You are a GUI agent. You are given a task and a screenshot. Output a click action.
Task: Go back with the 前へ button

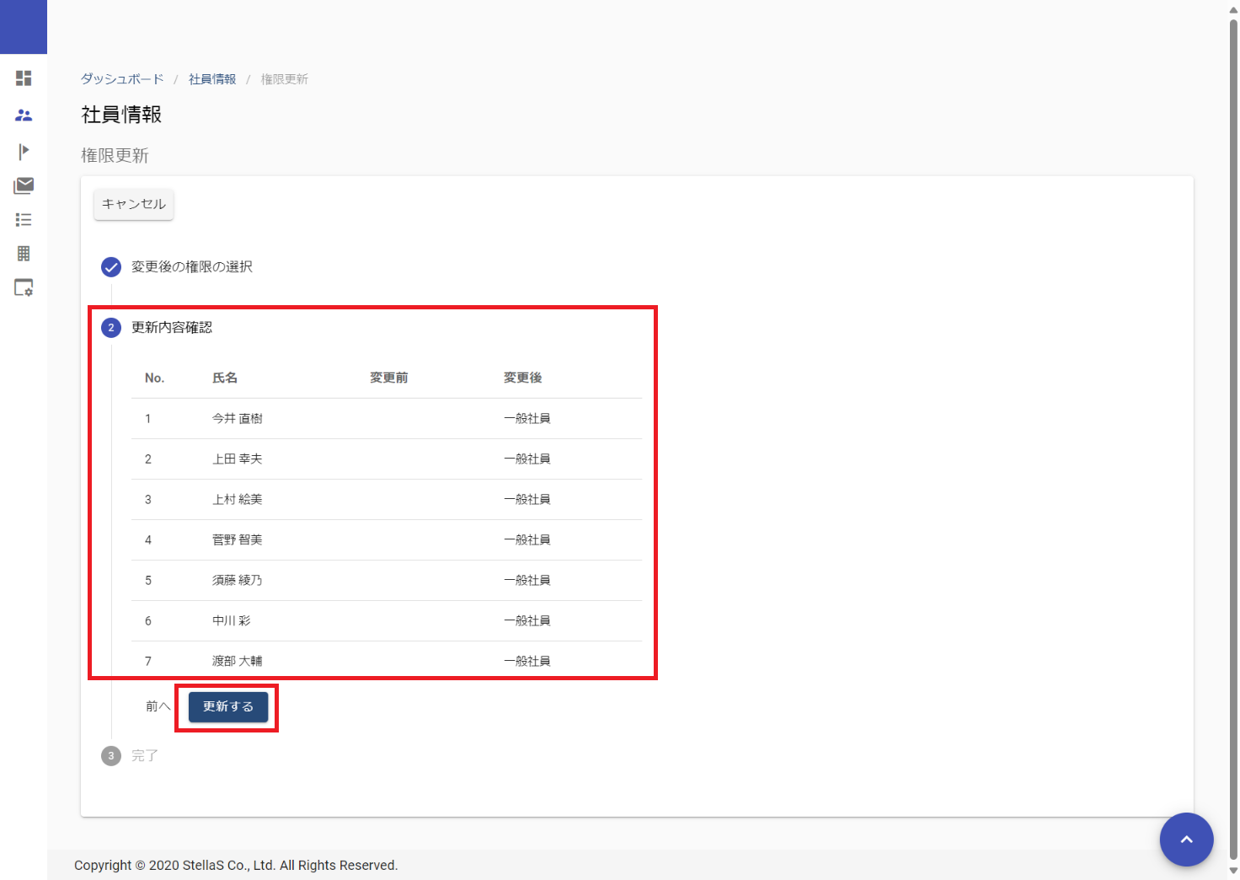(158, 706)
